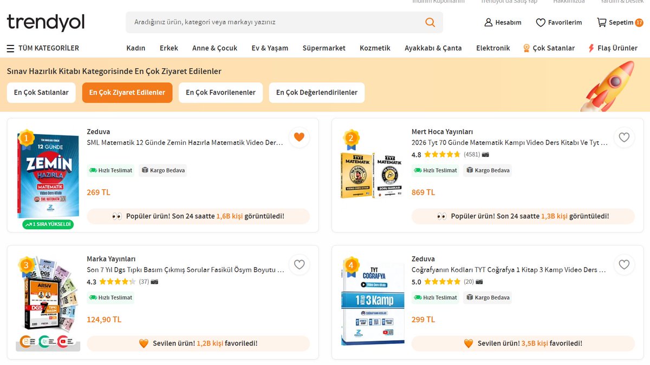Viewport: 650px width, 365px height.
Task: Favorite the Mert Hoca Yayınları product
Action: pyautogui.click(x=624, y=137)
